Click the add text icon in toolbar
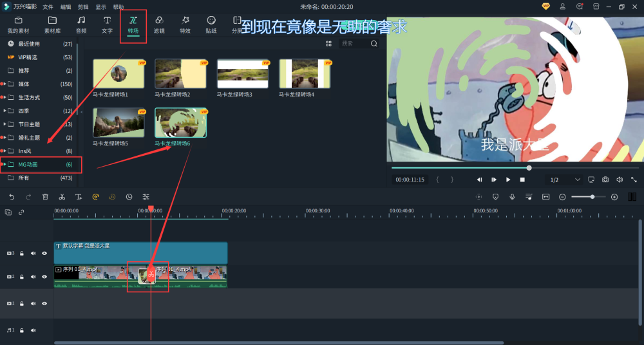The image size is (644, 345). 79,197
